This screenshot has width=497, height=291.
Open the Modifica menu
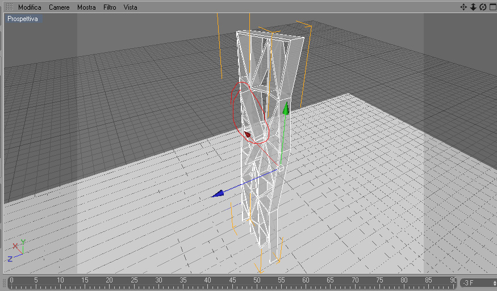30,7
